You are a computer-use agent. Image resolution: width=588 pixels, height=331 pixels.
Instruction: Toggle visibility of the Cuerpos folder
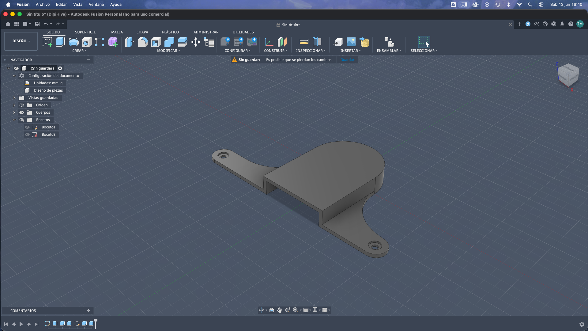(x=22, y=112)
